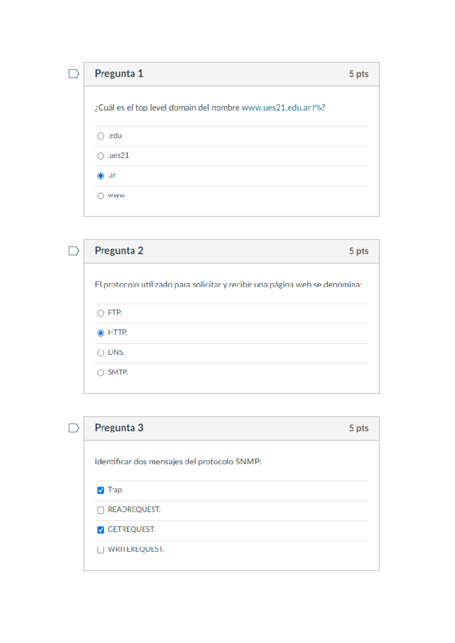Select the DNS radio button
Viewport: 455px width, 643px height.
[100, 353]
